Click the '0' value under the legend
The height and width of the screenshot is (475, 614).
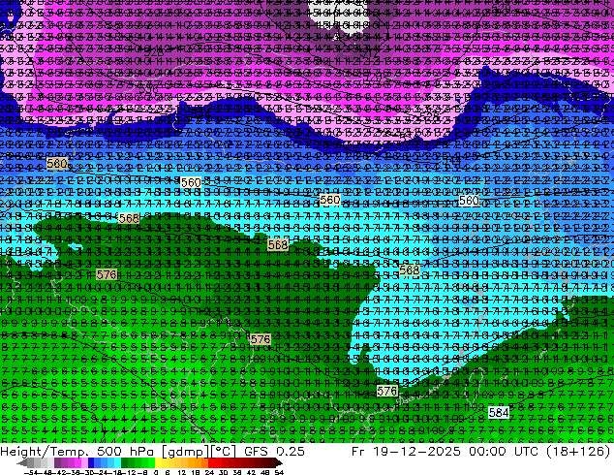156,473
